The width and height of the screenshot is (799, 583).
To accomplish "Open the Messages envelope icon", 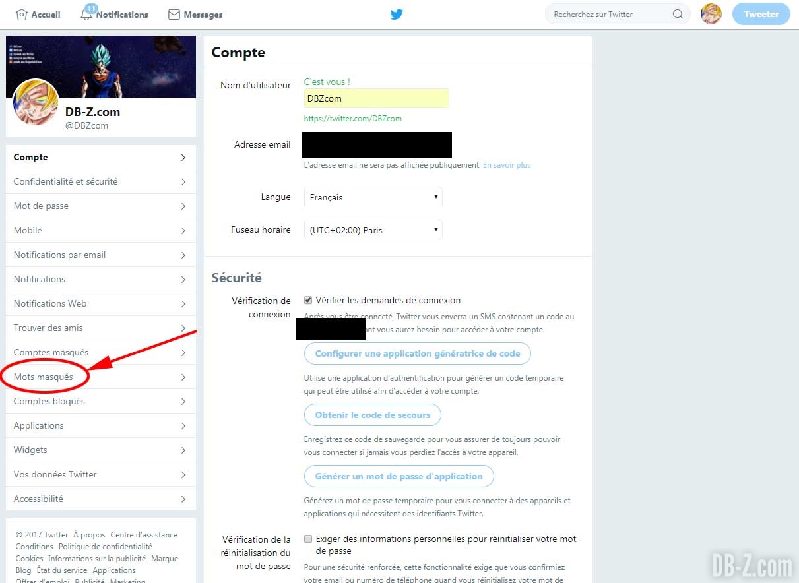I will click(174, 15).
